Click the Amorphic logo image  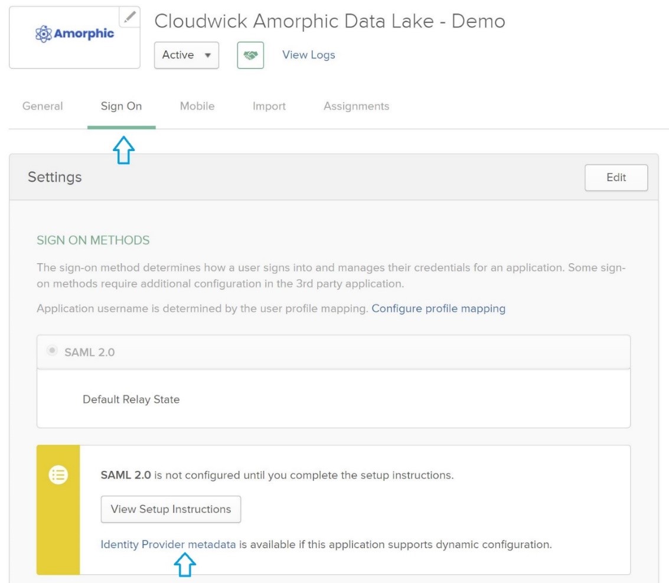click(x=74, y=34)
